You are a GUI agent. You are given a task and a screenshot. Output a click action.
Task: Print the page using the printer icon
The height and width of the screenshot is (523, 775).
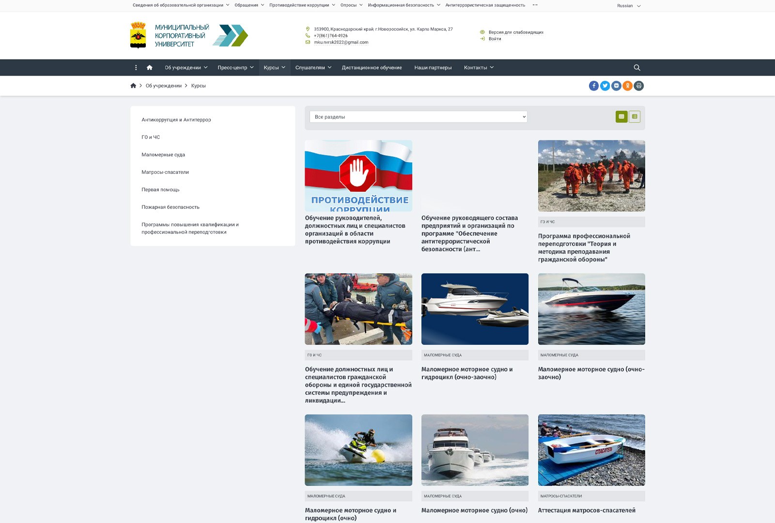pyautogui.click(x=639, y=86)
